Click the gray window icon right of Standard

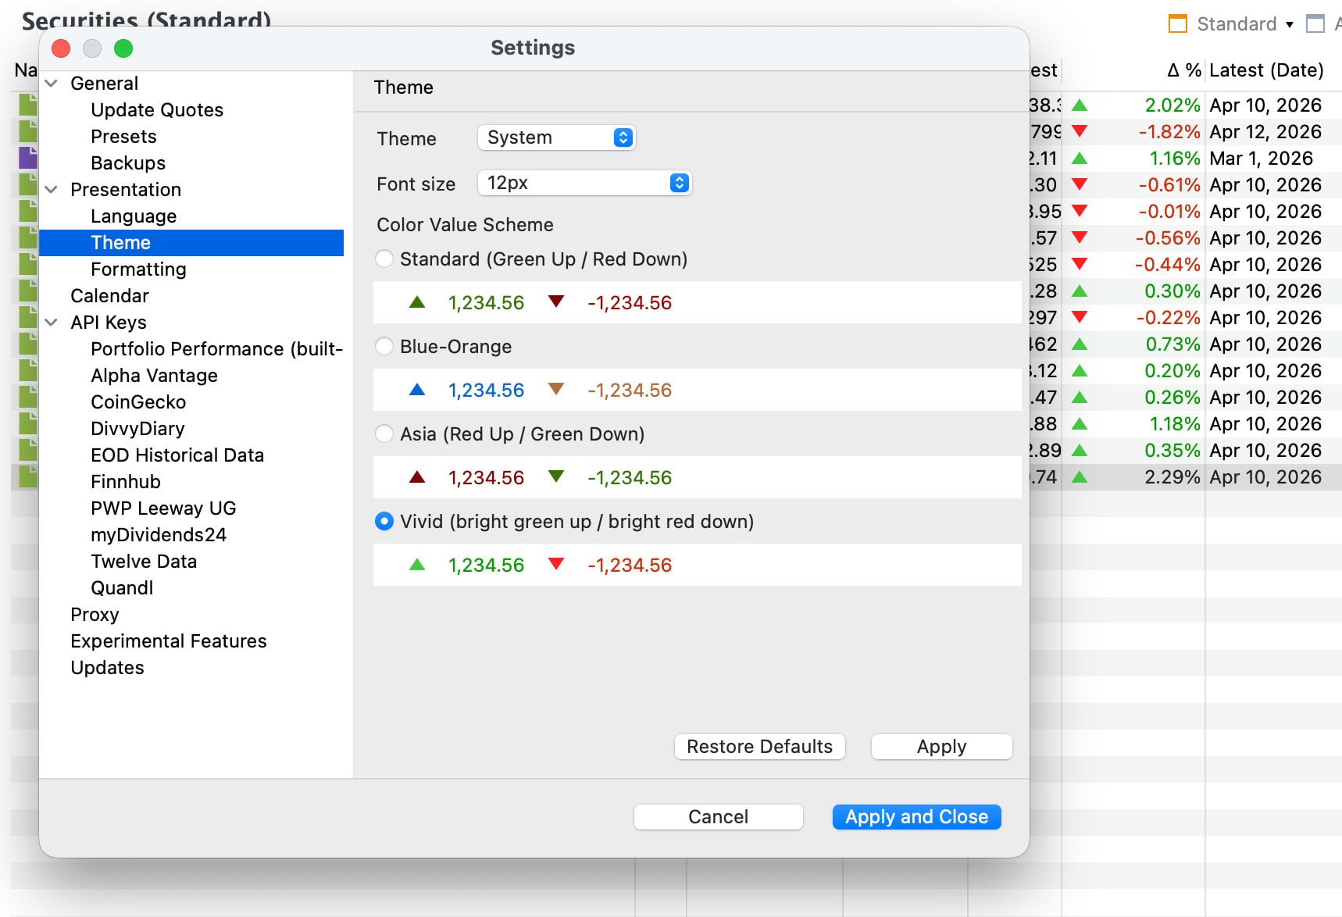click(x=1315, y=24)
